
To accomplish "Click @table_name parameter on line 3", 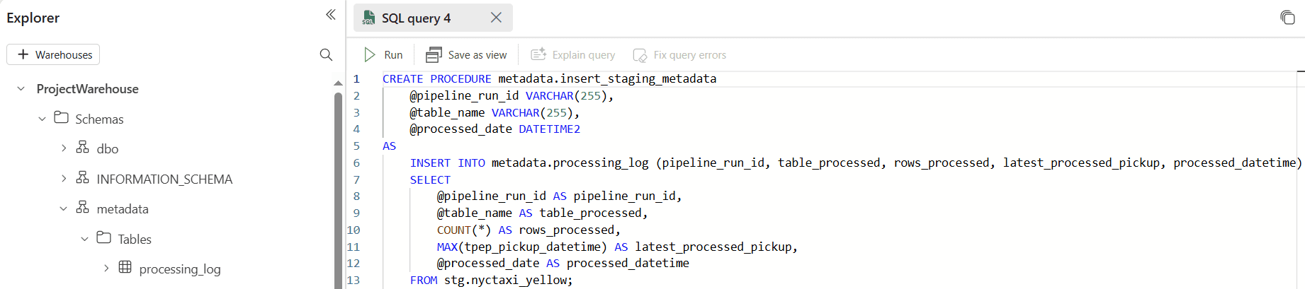I will pos(447,112).
